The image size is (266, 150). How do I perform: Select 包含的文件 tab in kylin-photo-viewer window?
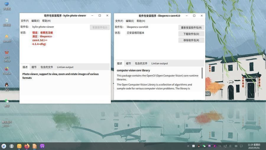click(47, 67)
